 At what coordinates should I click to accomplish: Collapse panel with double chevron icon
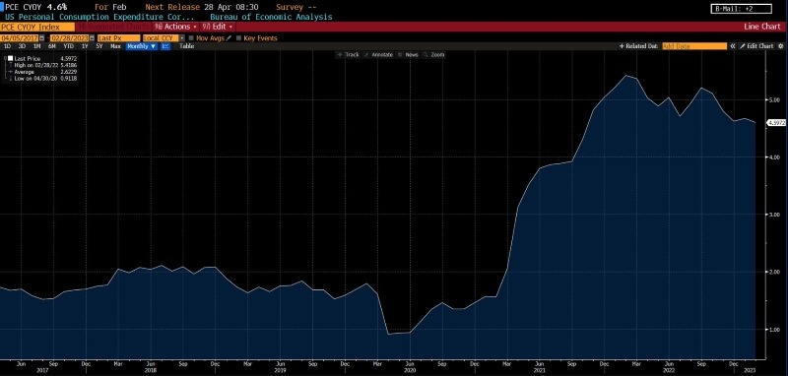click(x=733, y=46)
